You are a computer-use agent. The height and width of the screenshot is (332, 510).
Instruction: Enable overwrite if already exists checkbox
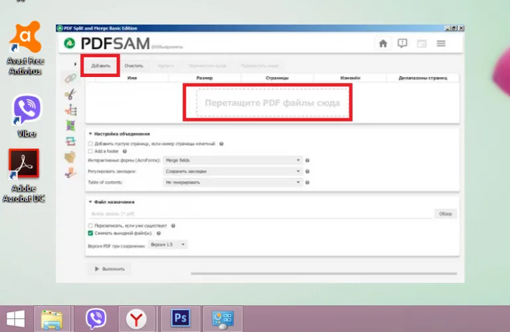click(x=90, y=226)
